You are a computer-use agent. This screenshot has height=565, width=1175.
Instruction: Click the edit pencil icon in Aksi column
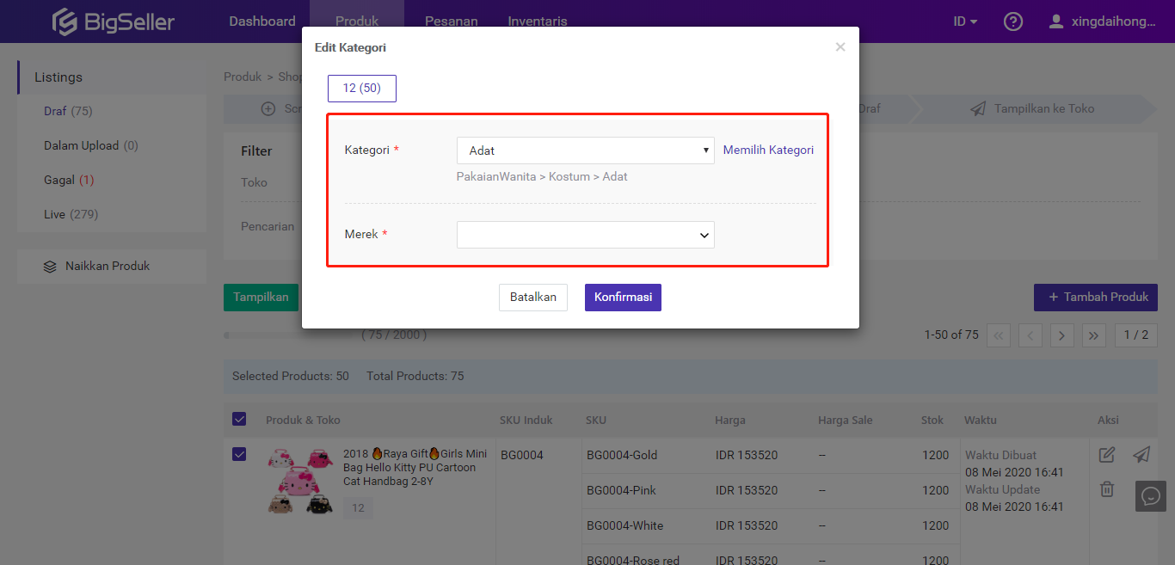point(1107,455)
